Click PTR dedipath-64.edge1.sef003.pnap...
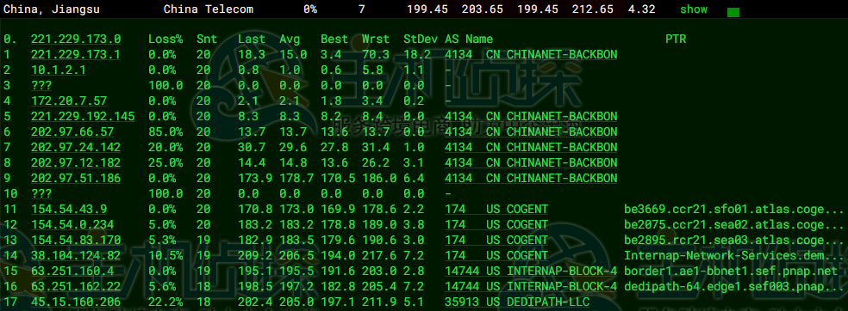The width and height of the screenshot is (848, 311). pyautogui.click(x=734, y=287)
